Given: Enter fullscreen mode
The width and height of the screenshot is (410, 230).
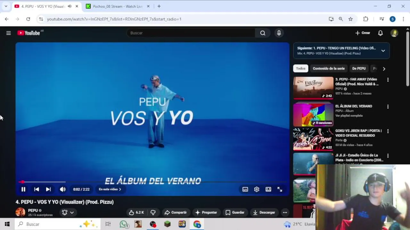Looking at the screenshot, I should click(280, 189).
